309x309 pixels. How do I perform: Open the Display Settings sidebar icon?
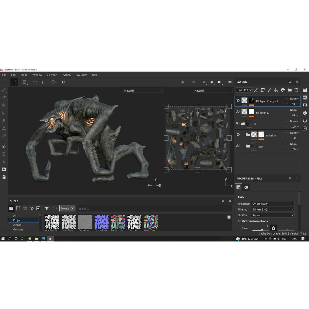pos(305,105)
